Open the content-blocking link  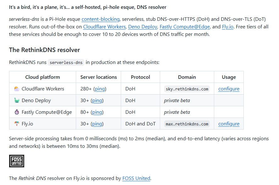point(100,19)
